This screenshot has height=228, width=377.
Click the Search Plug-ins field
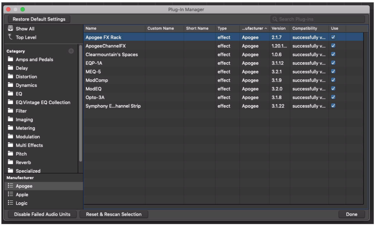(317, 19)
